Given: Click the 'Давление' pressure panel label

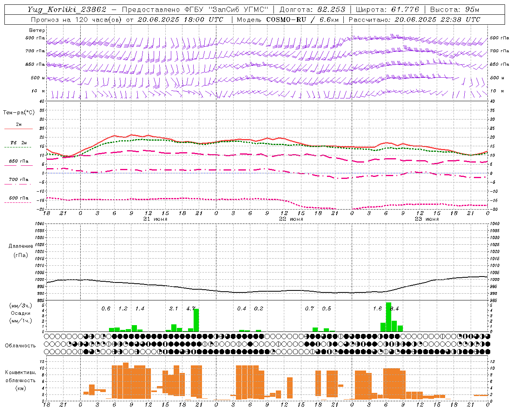Looking at the screenshot, I should tap(21, 246).
